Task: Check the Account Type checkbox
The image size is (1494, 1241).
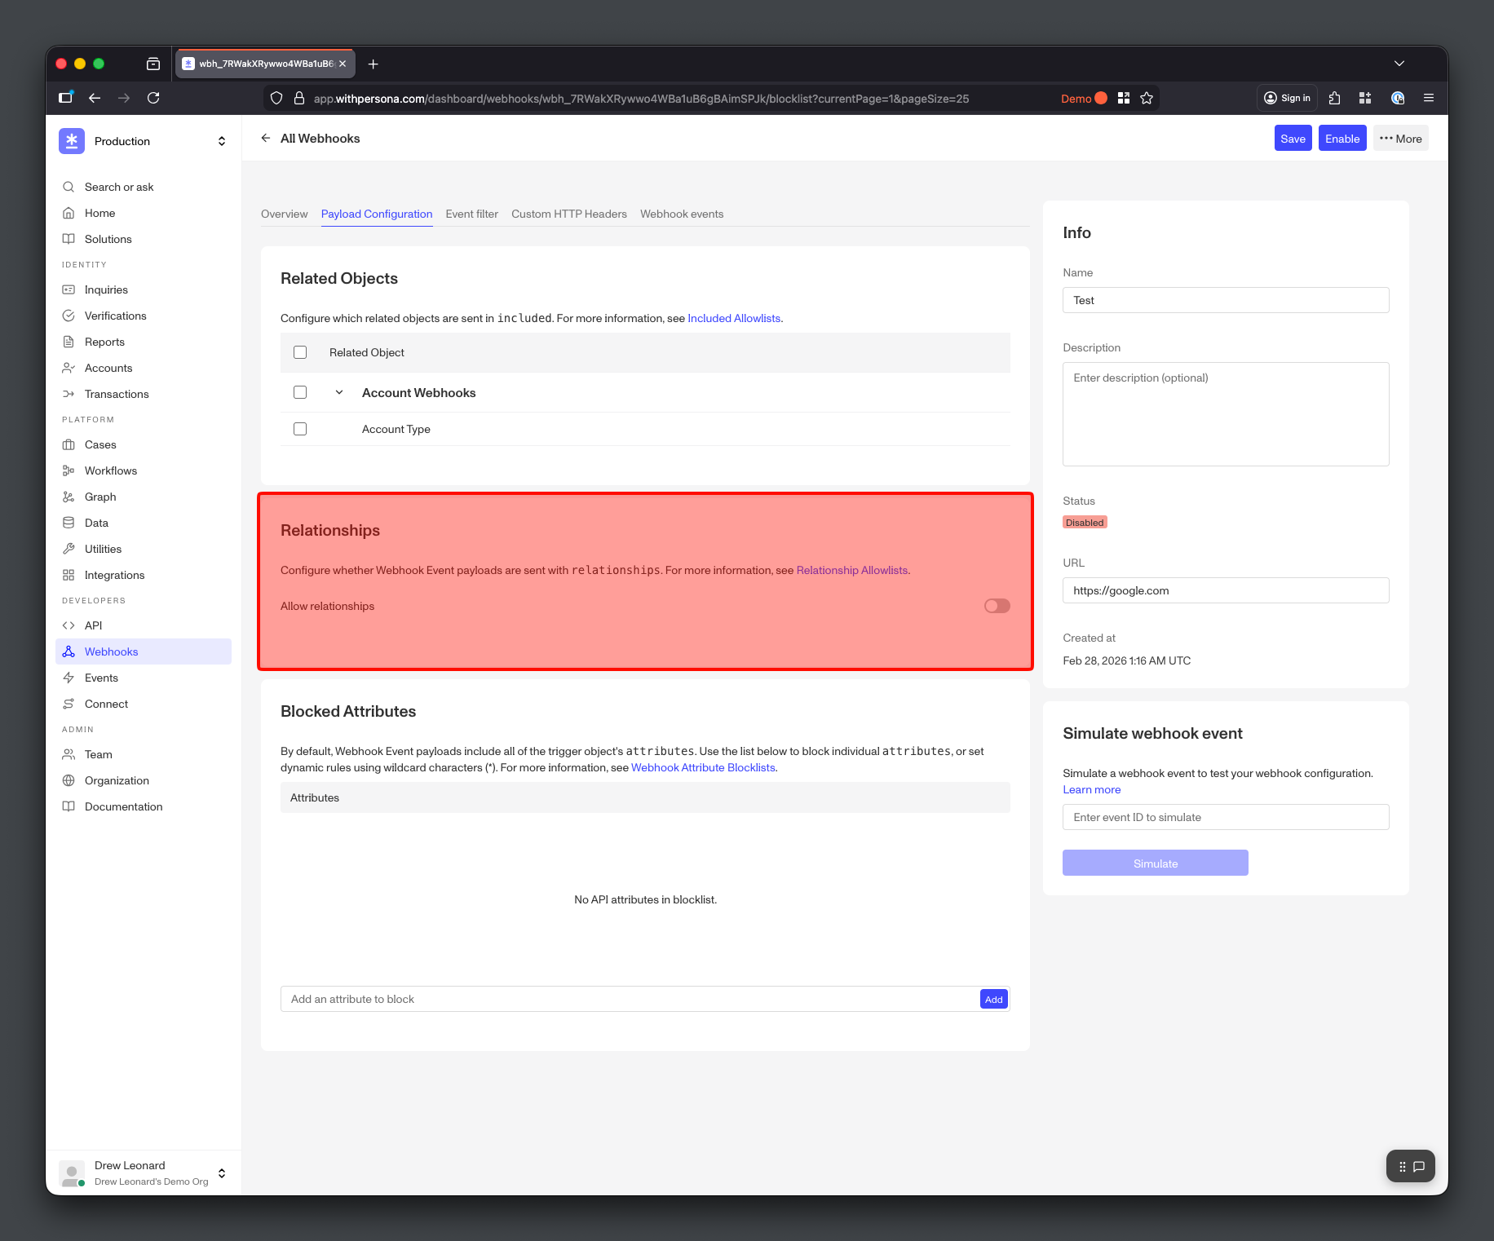Action: tap(300, 428)
